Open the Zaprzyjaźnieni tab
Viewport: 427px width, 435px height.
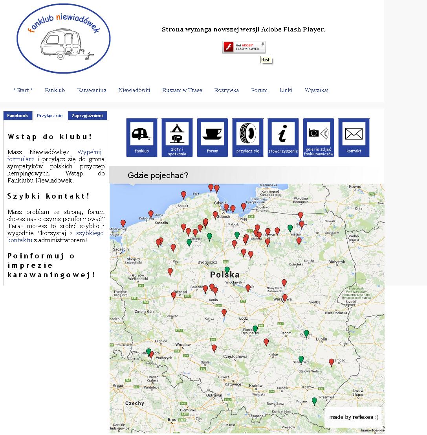point(87,116)
